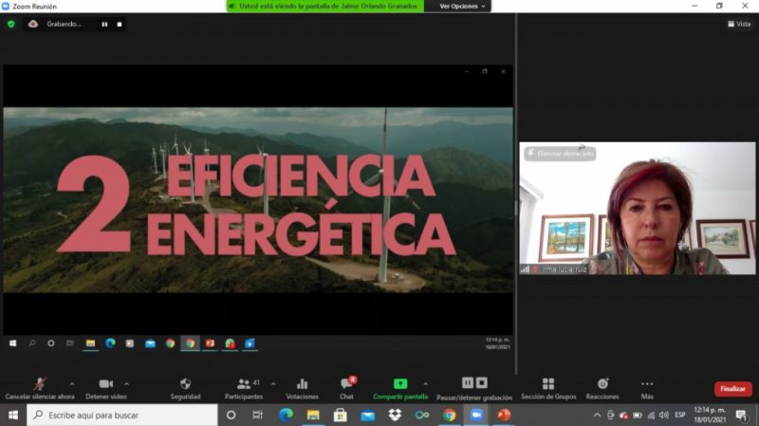The image size is (759, 426).
Task: Click the red Finalizar button
Action: tap(732, 389)
